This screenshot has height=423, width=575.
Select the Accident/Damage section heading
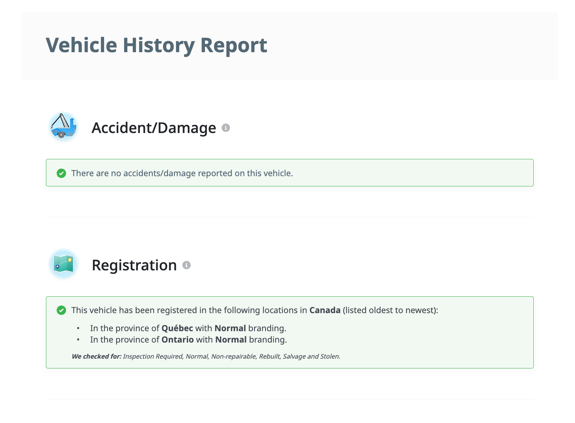tap(154, 128)
